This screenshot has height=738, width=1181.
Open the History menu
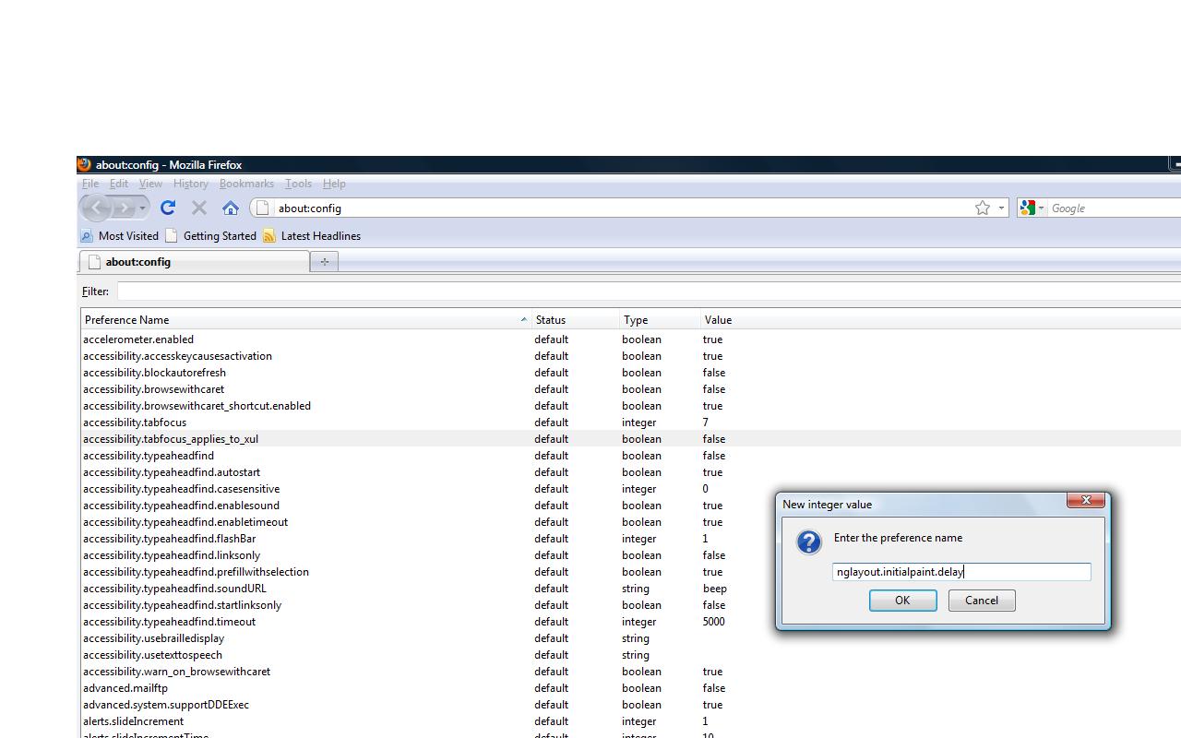[x=191, y=184]
